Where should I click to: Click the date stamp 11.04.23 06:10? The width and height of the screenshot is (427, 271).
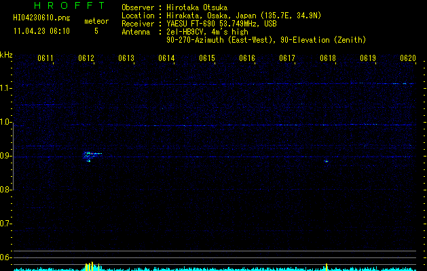pyautogui.click(x=41, y=31)
